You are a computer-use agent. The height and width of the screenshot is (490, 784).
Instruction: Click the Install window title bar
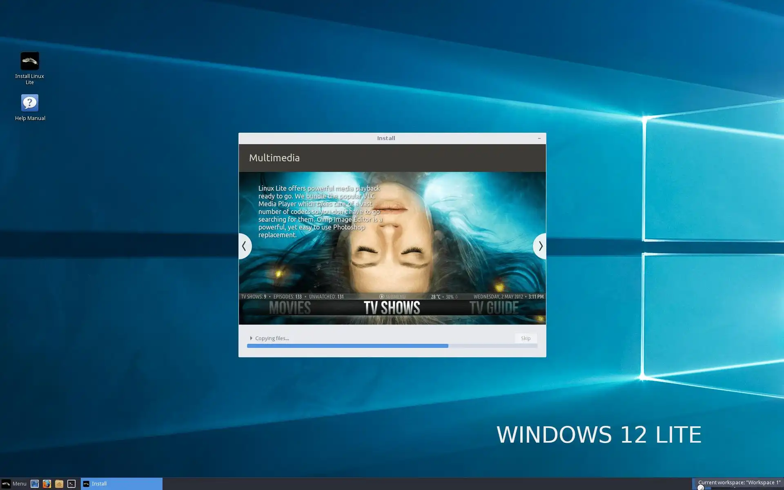pyautogui.click(x=386, y=138)
